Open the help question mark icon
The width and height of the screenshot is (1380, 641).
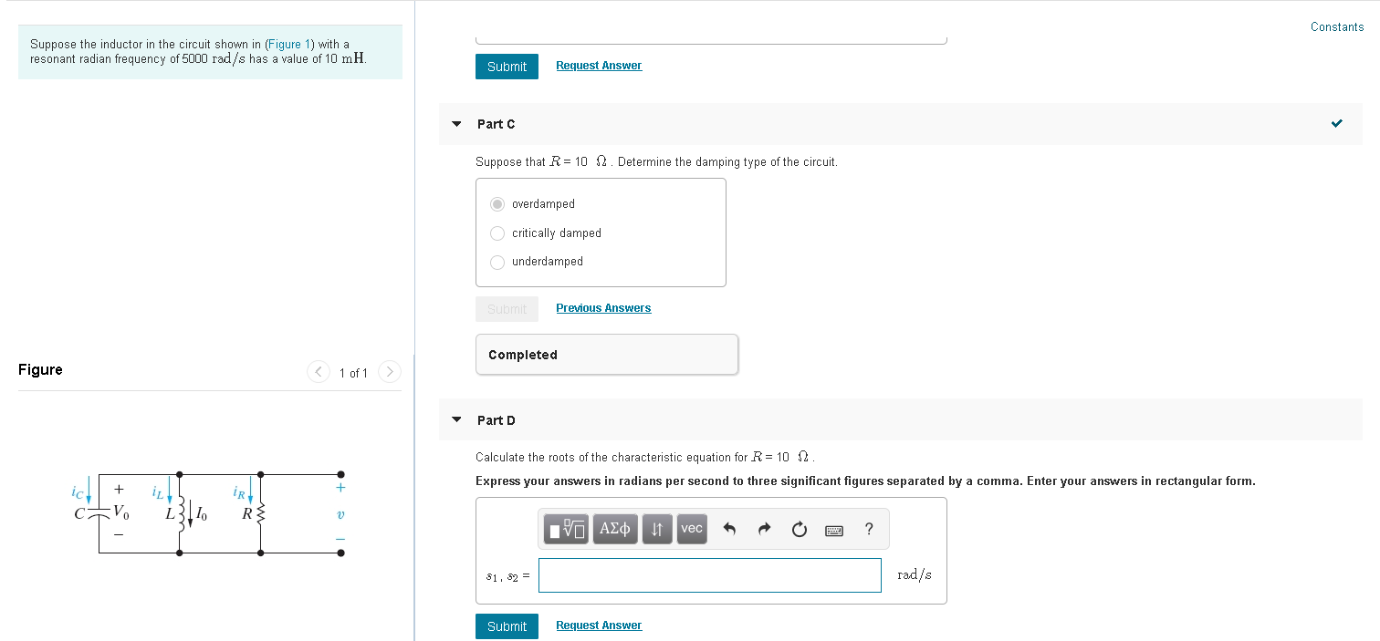coord(869,529)
